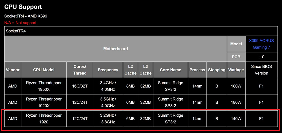Click the Cores/Thread column header
This screenshot has width=282, height=133.
pos(80,70)
